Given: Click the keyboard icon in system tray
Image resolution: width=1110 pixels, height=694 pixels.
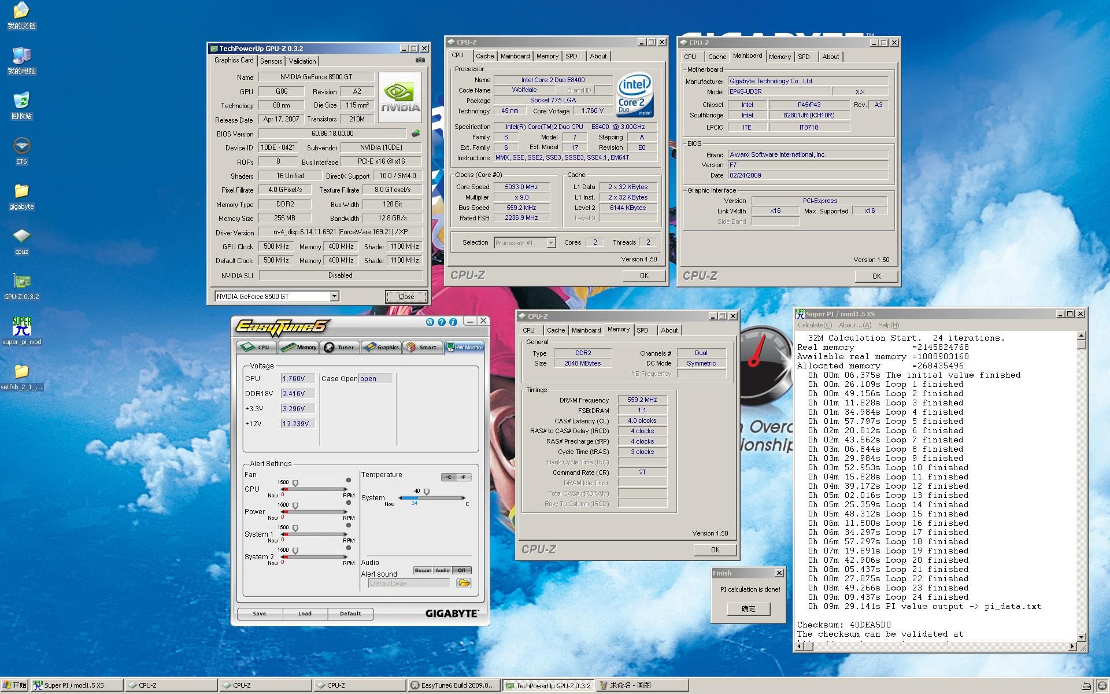Looking at the screenshot, I should (1086, 686).
